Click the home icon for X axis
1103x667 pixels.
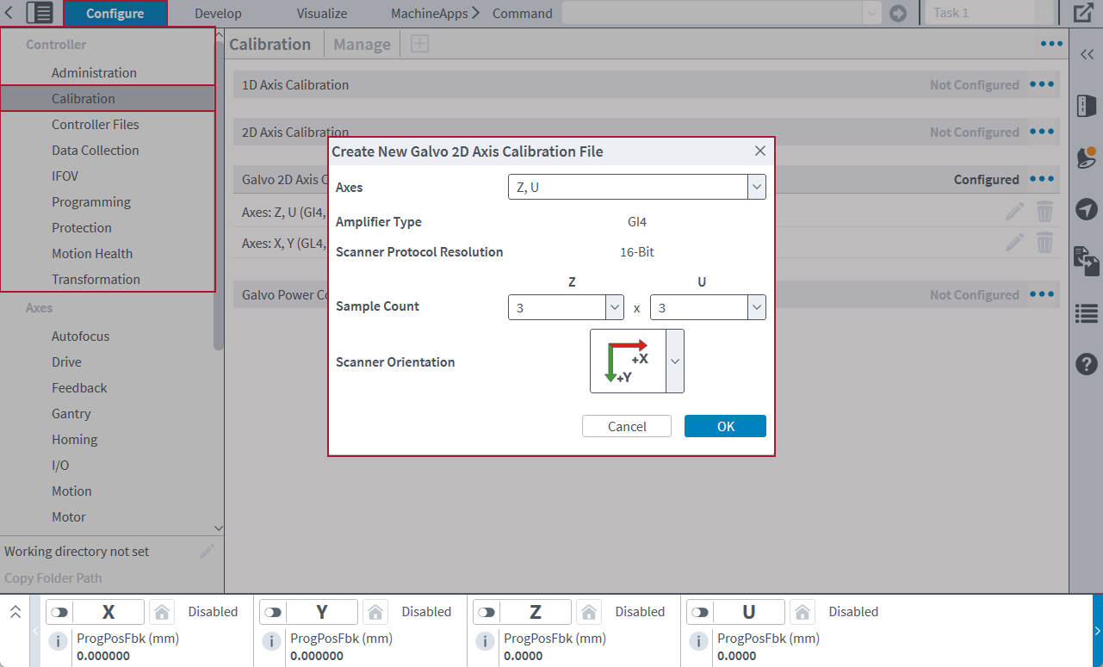pos(161,612)
